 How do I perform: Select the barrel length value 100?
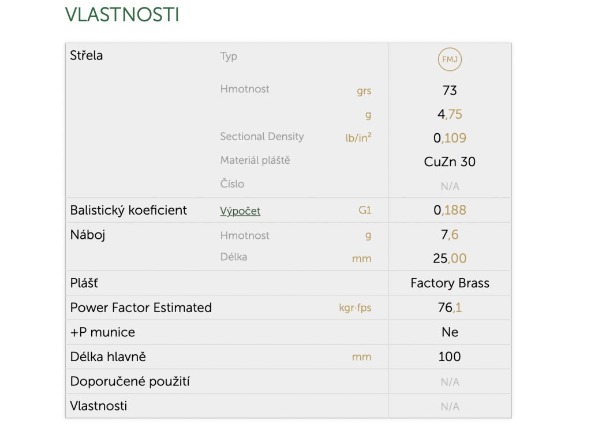point(450,356)
